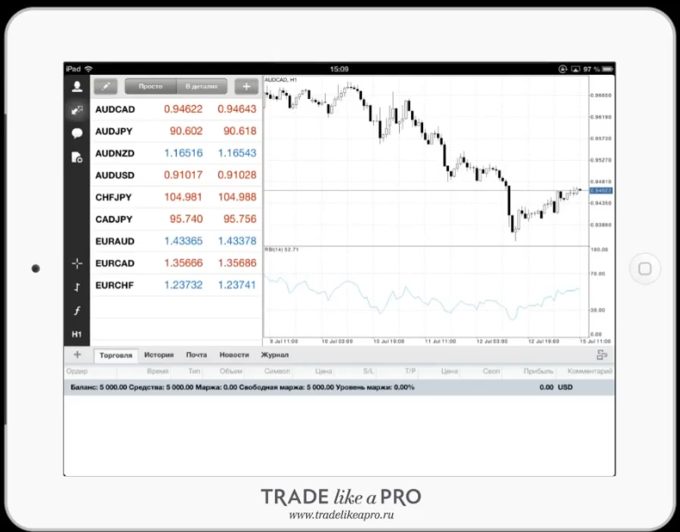Open the new order document icon
This screenshot has width=680, height=532.
(77, 158)
